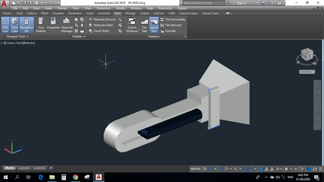Open Chrome from the Windows taskbar
Viewport: 324px width, 182px height.
coord(75,177)
